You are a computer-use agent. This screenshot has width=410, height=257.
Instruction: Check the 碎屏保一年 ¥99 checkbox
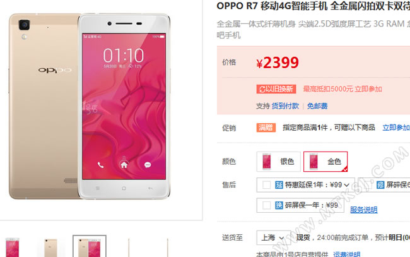(266, 205)
